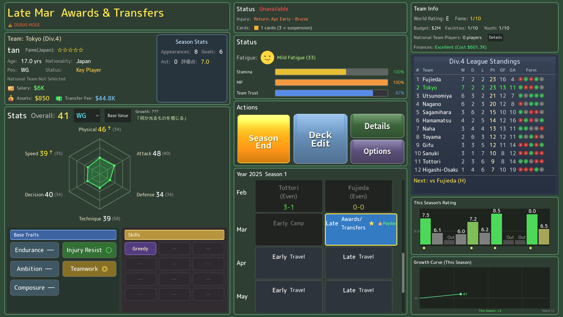Switch to the Skills tab
Viewport: 563px width, 317px height.
coord(174,235)
